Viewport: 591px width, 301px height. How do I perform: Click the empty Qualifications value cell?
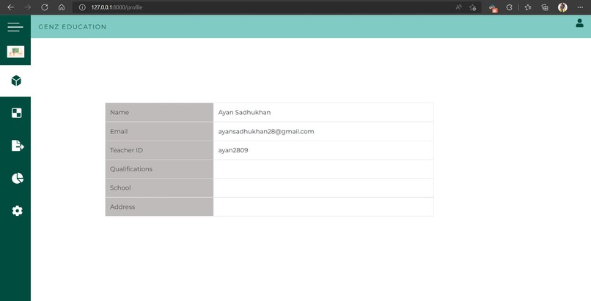pos(323,169)
